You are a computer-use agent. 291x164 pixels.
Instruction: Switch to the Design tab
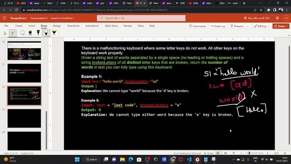pyautogui.click(x=57, y=26)
